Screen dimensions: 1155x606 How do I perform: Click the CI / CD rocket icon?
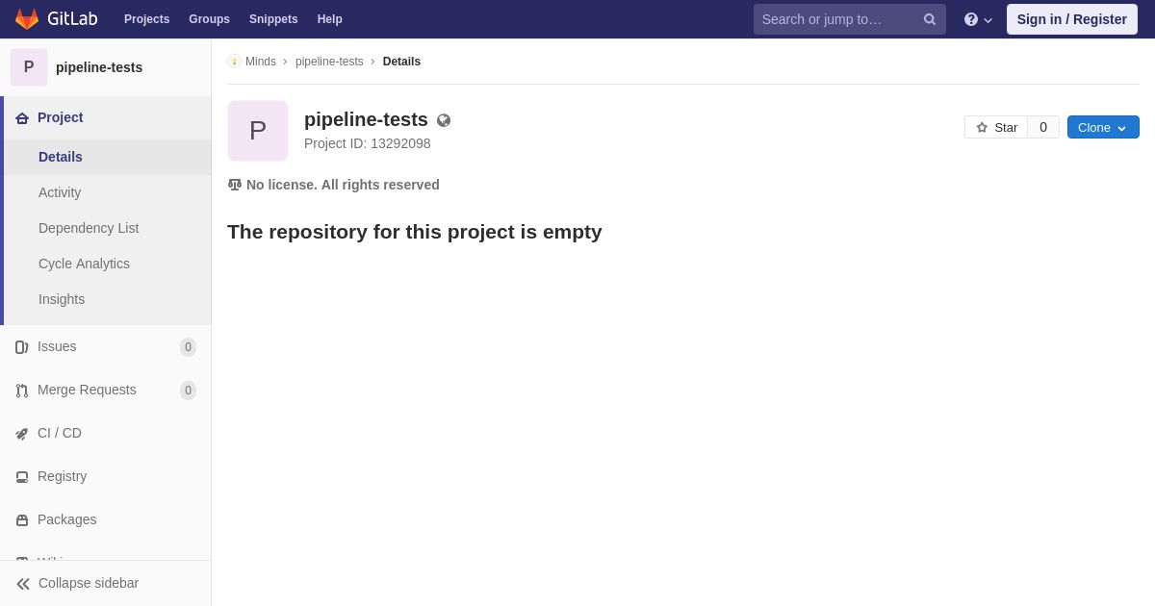(x=22, y=434)
